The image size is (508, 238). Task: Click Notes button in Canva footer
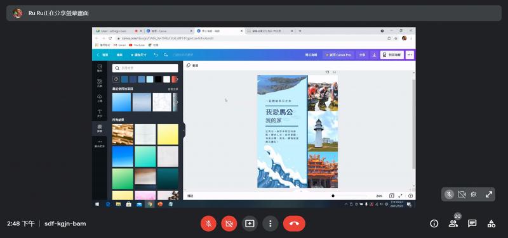[190, 196]
